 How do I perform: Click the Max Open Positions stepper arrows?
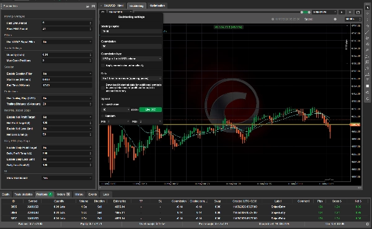point(91,61)
